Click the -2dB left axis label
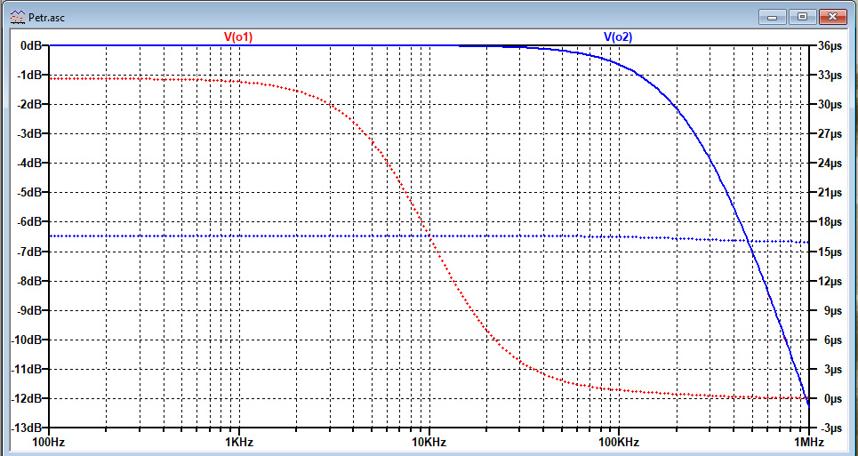 tap(28, 104)
